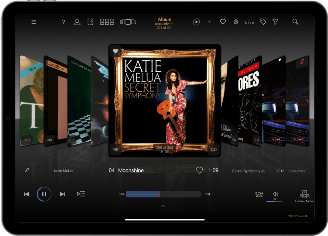Switch to grid view layout
The height and width of the screenshot is (236, 328).
pyautogui.click(x=107, y=22)
